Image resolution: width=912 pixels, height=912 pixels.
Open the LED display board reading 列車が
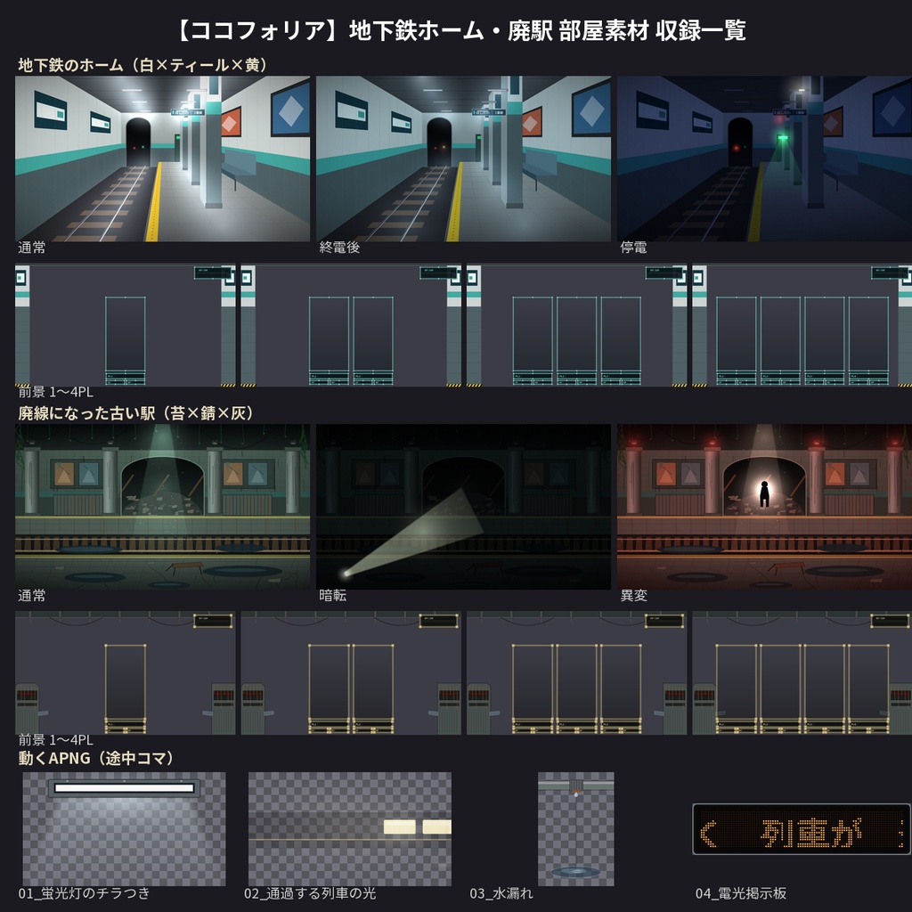[x=802, y=829]
